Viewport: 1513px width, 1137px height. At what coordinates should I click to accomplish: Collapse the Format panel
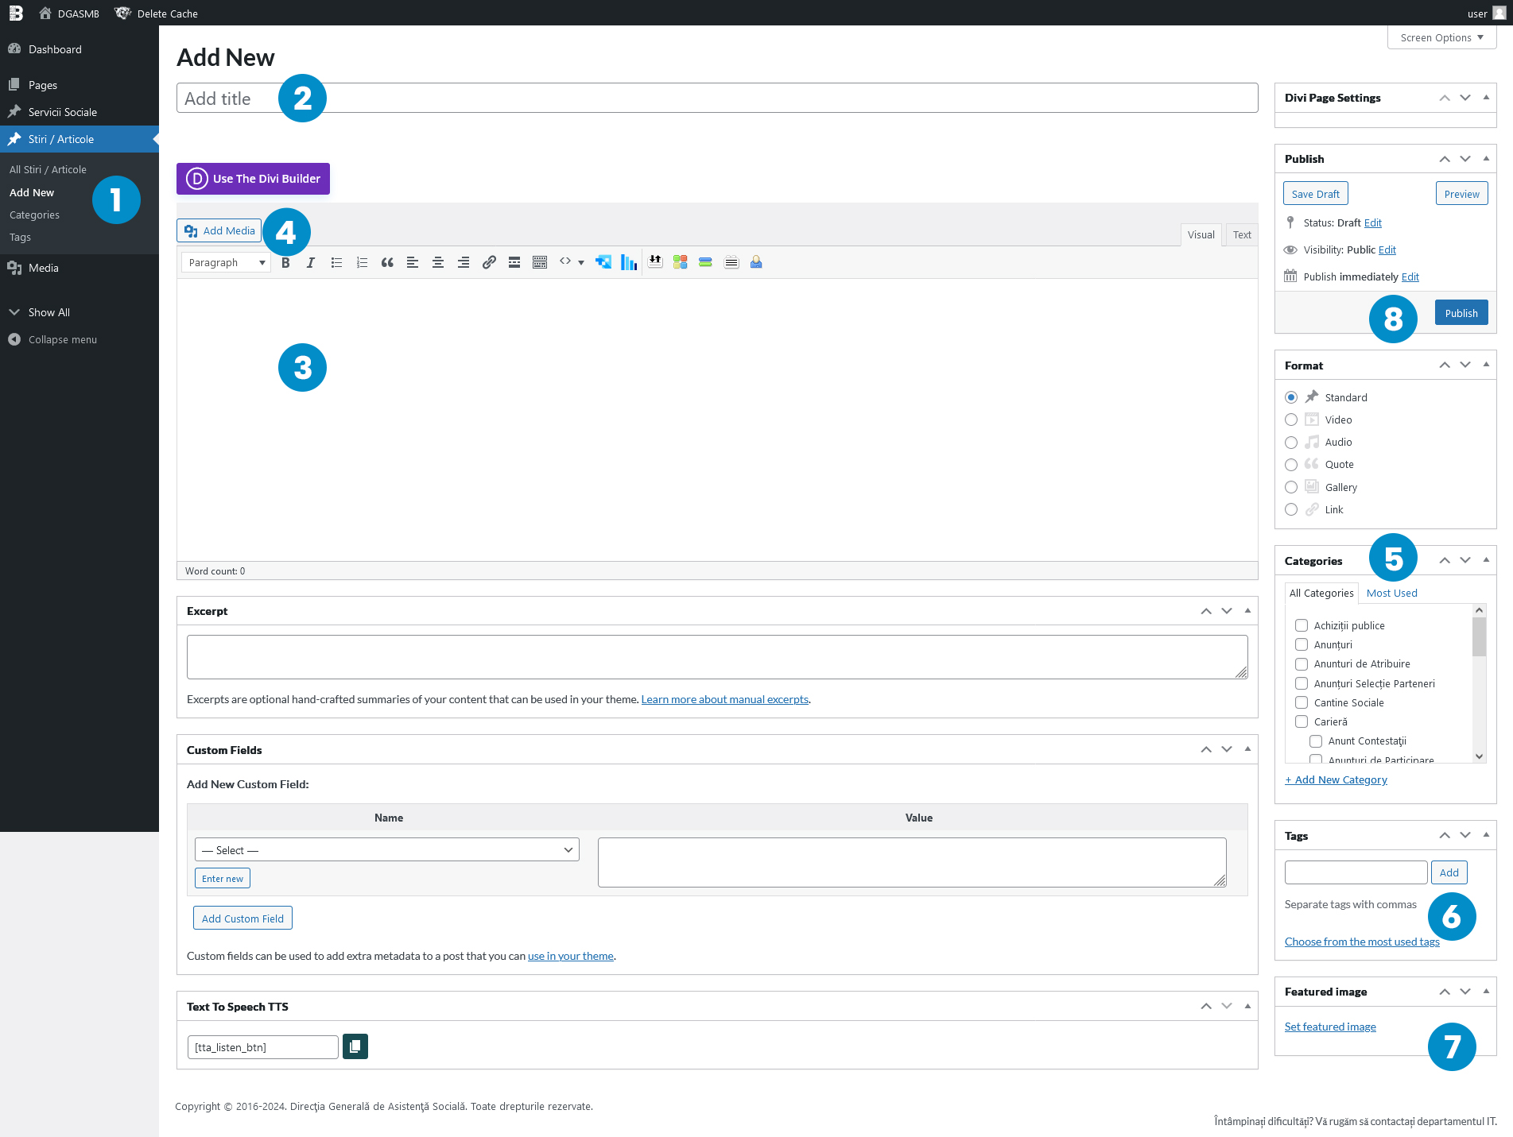[x=1486, y=365]
